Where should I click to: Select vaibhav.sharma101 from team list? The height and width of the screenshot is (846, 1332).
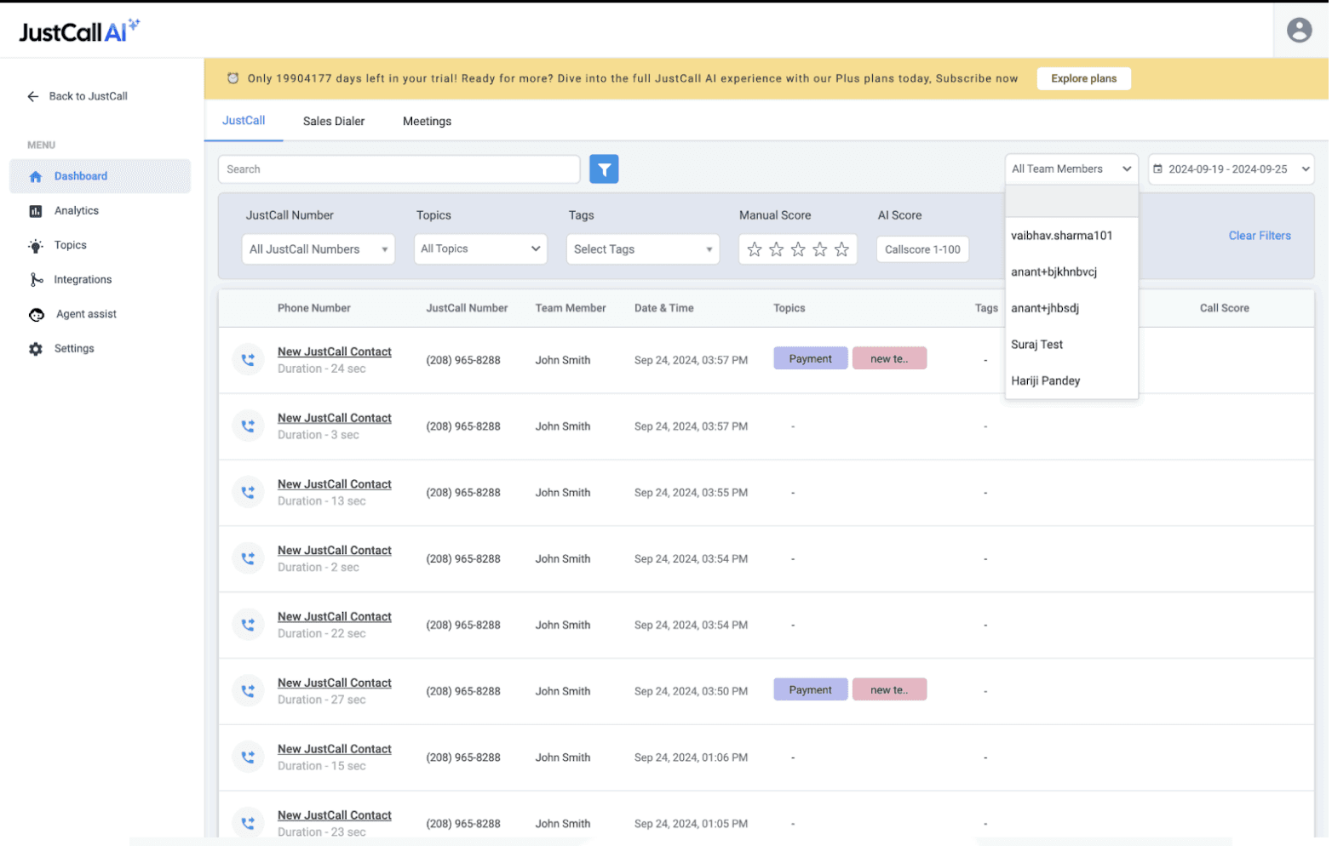(1073, 236)
